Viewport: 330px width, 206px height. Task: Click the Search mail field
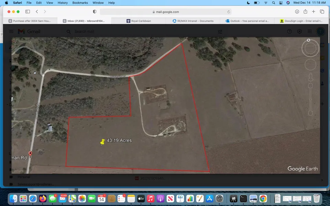pos(137,32)
